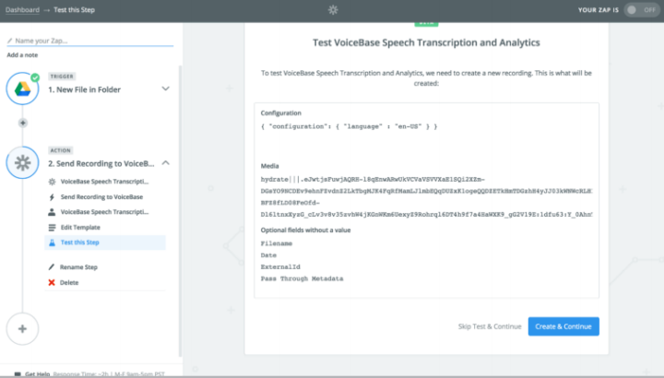Image resolution: width=664 pixels, height=378 pixels.
Task: Click the VoiceBase action step icon
Action: click(x=22, y=162)
